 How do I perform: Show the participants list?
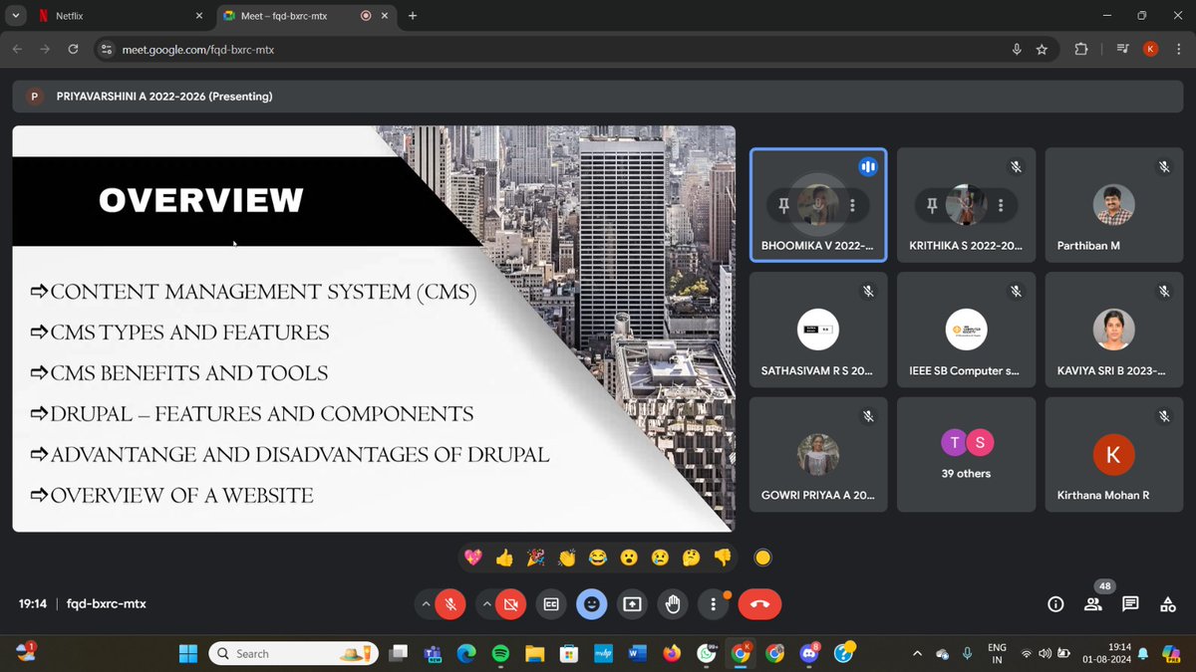pyautogui.click(x=1092, y=603)
